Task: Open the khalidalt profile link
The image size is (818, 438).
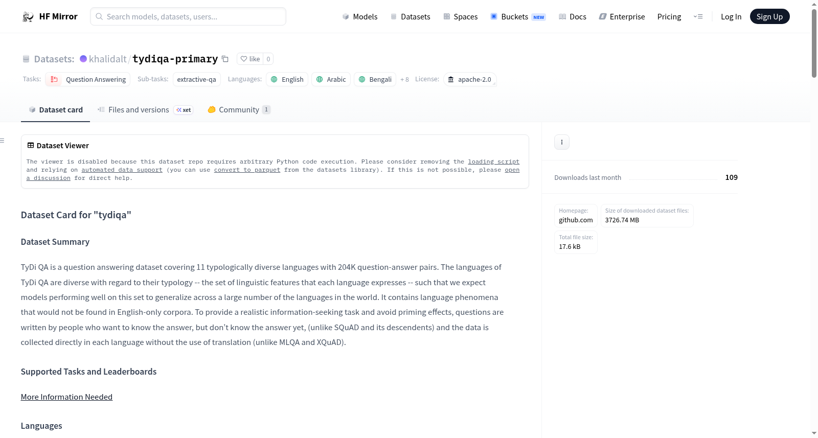Action: 107,59
